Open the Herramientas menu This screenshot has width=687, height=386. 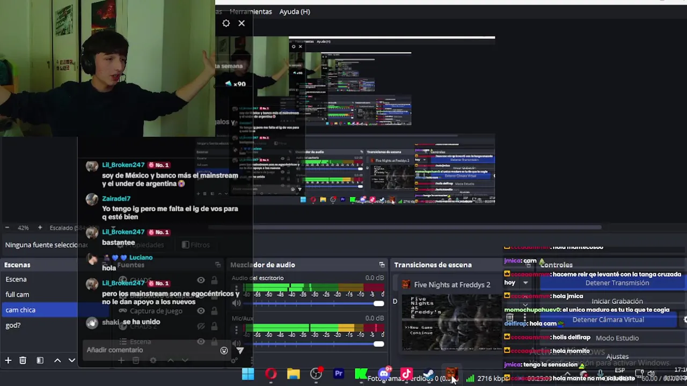[251, 11]
